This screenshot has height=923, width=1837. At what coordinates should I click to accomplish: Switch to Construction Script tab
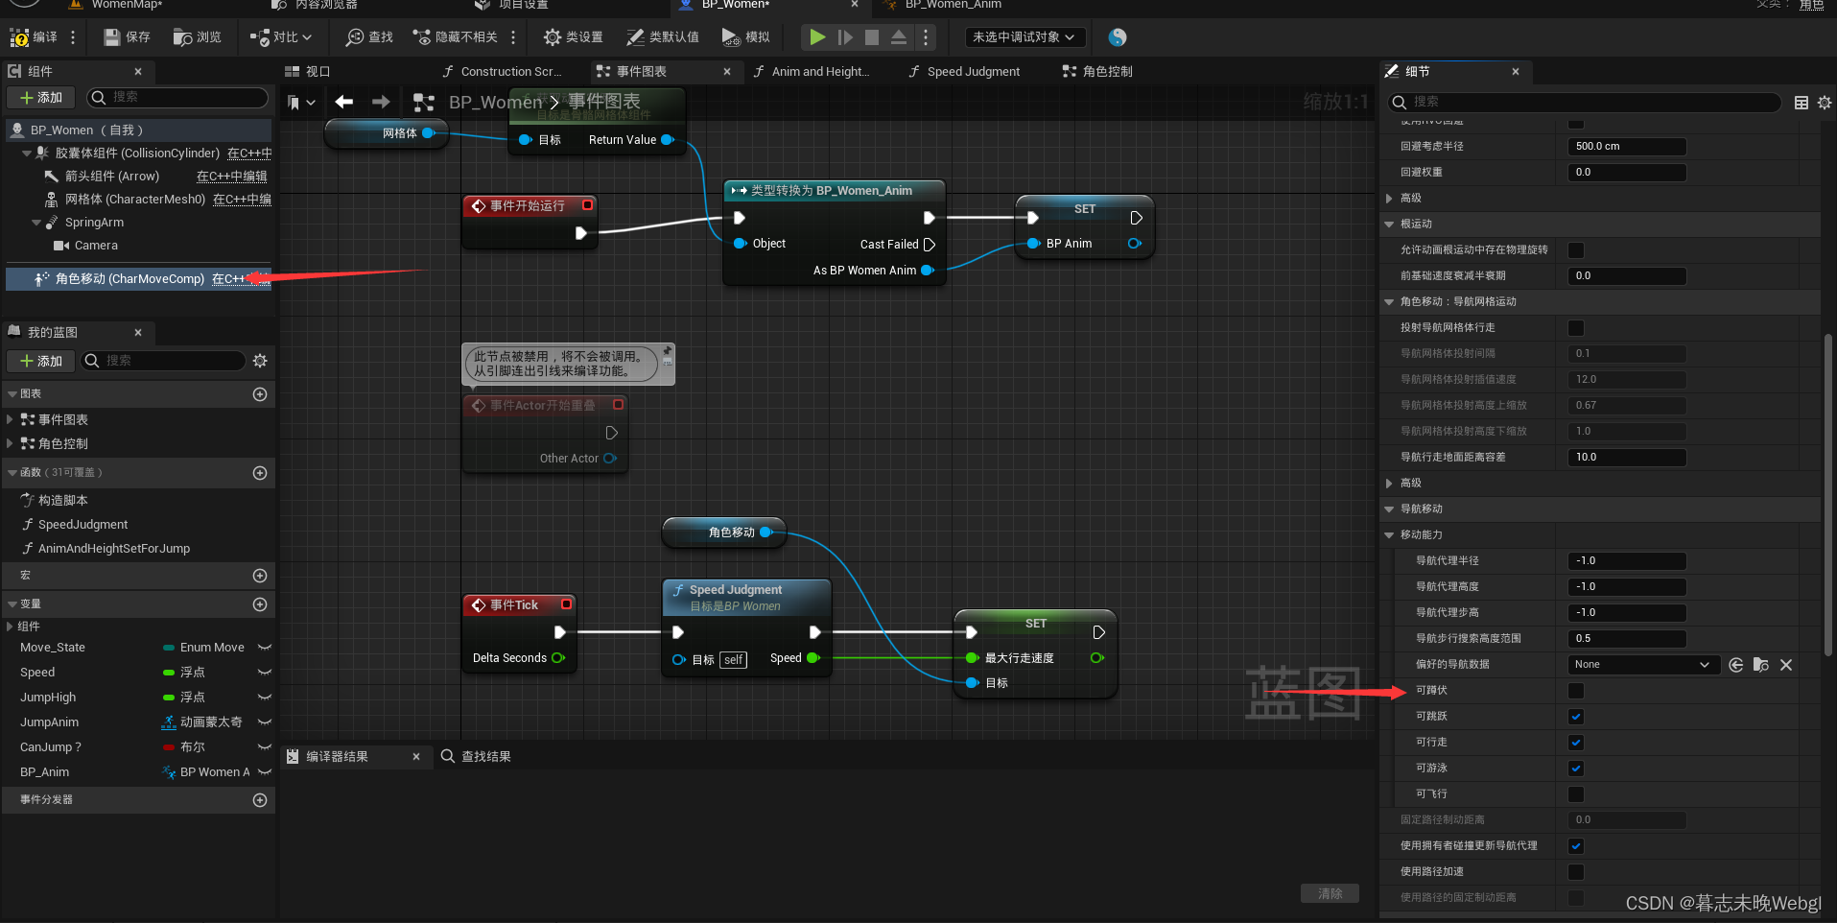[502, 72]
